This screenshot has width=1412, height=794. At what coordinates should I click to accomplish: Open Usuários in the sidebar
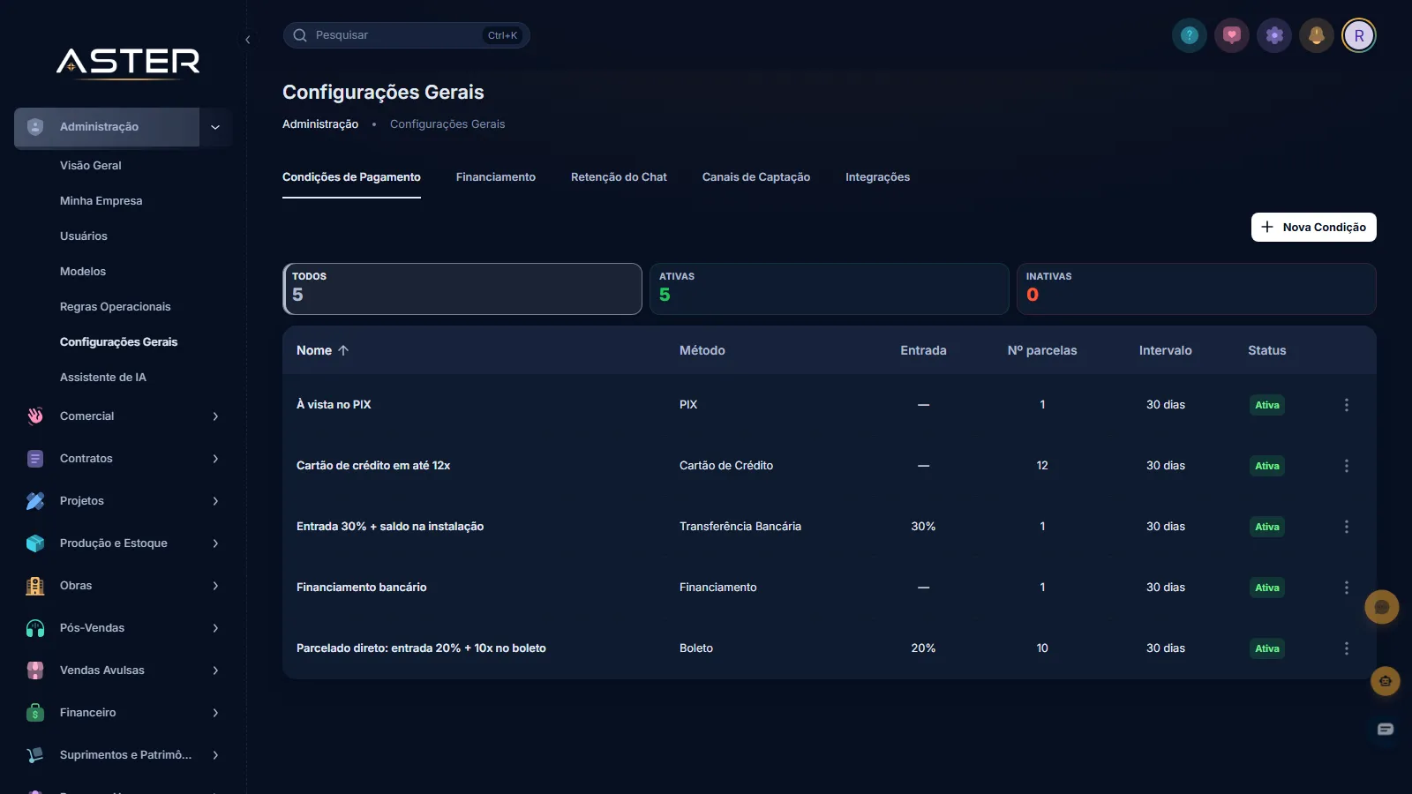point(84,236)
